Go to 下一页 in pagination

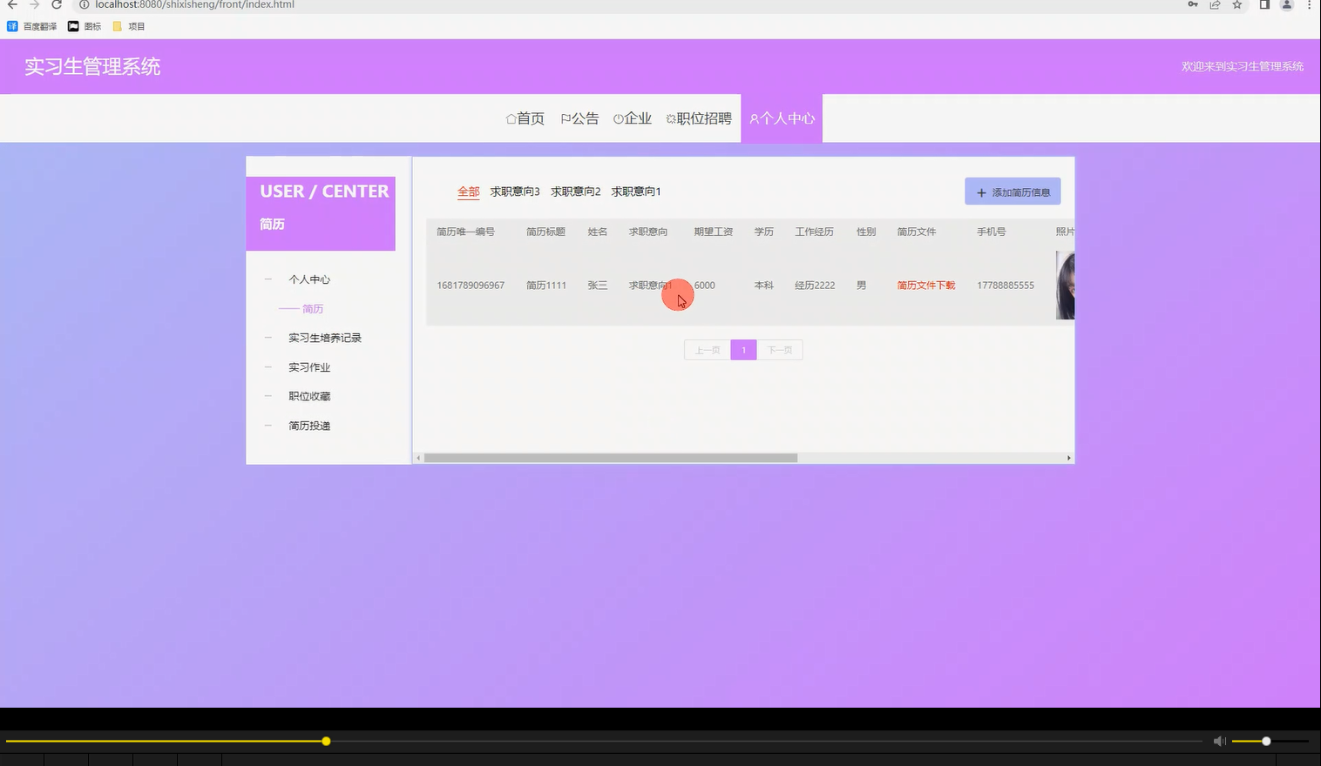(x=780, y=349)
